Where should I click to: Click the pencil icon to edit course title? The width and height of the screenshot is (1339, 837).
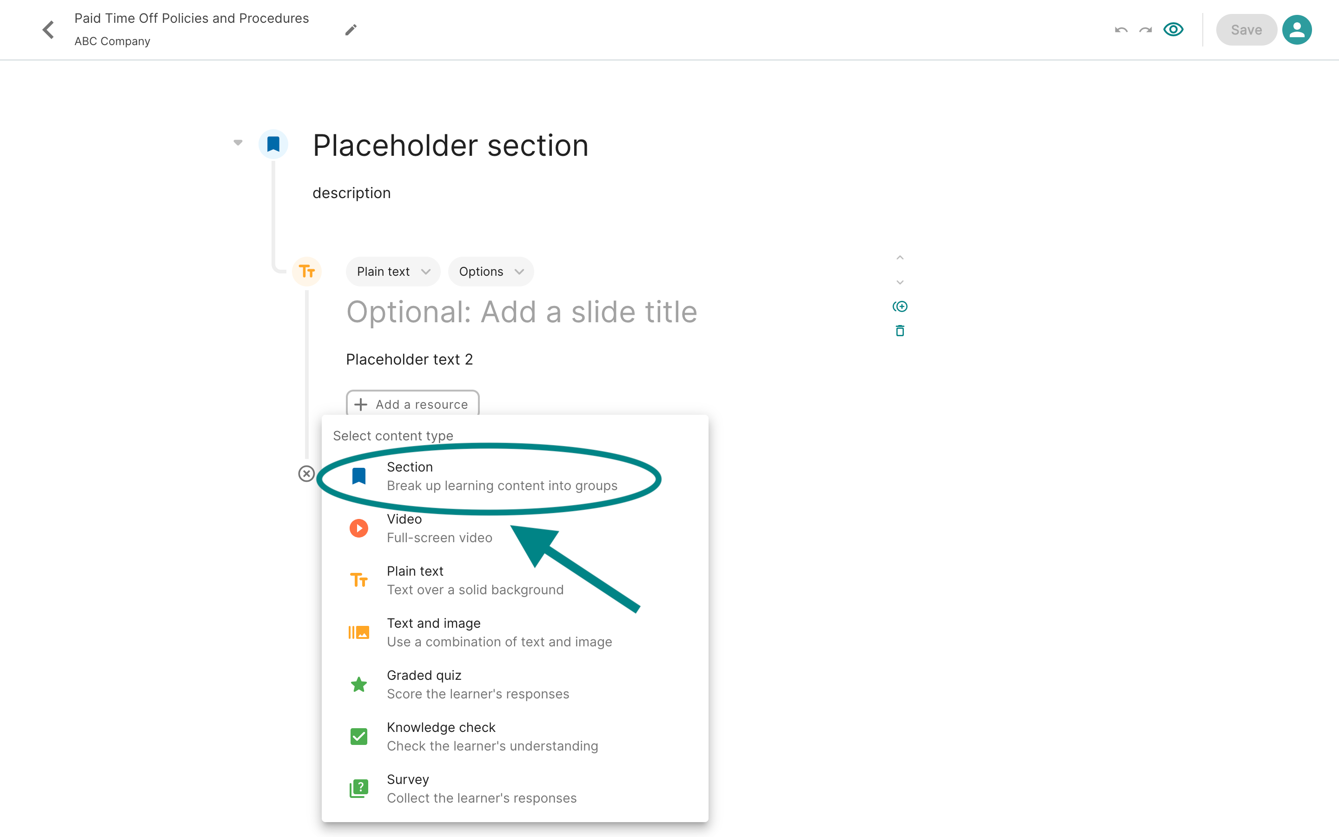click(x=351, y=30)
